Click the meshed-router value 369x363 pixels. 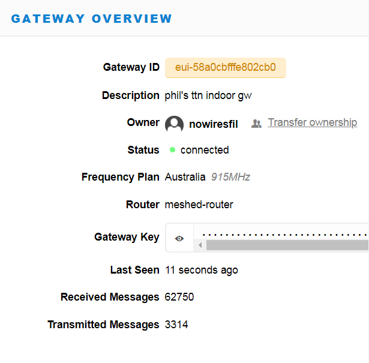[x=199, y=205]
